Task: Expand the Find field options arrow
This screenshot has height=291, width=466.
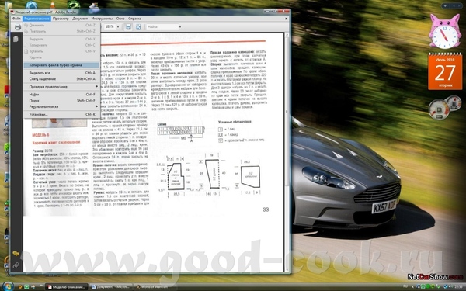Action: pyautogui.click(x=180, y=27)
